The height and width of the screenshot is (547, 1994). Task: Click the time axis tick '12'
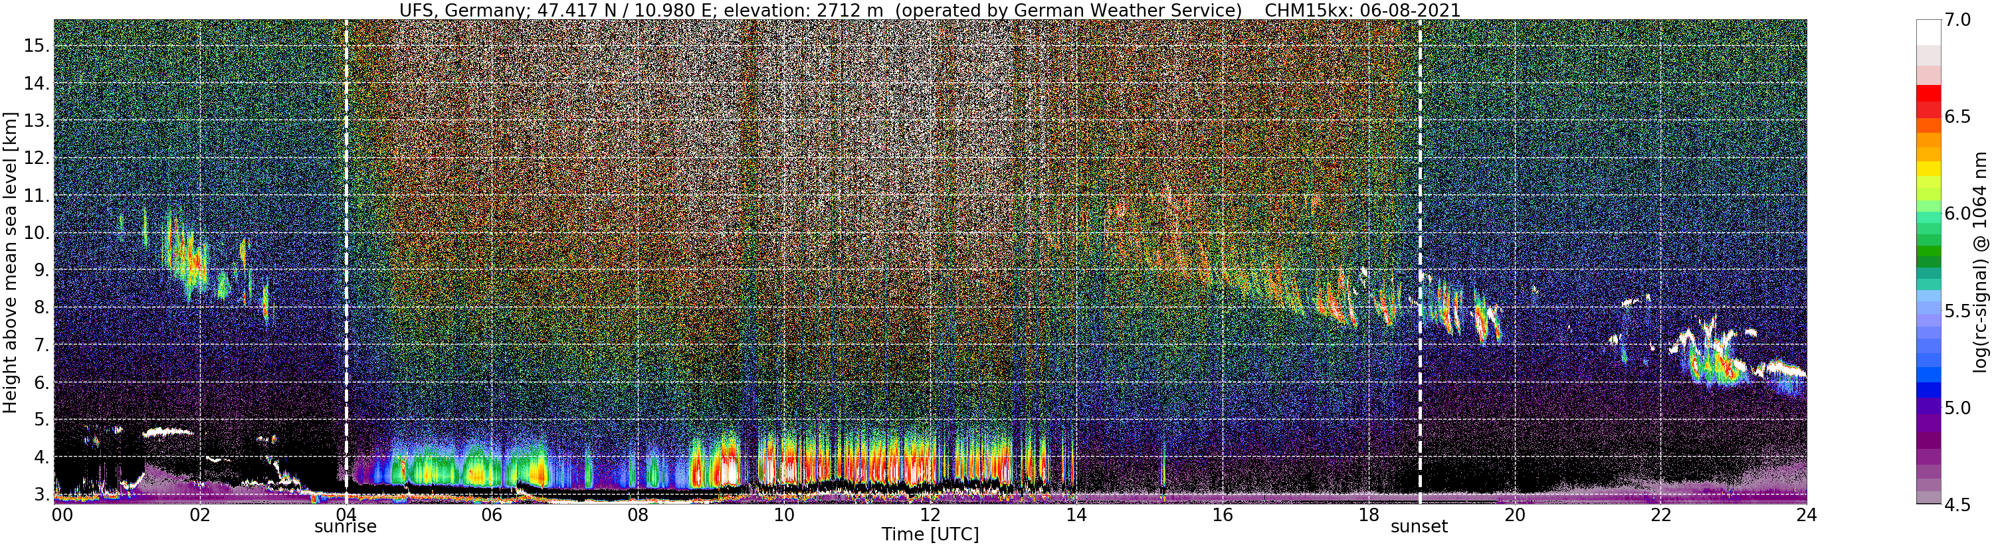[930, 515]
